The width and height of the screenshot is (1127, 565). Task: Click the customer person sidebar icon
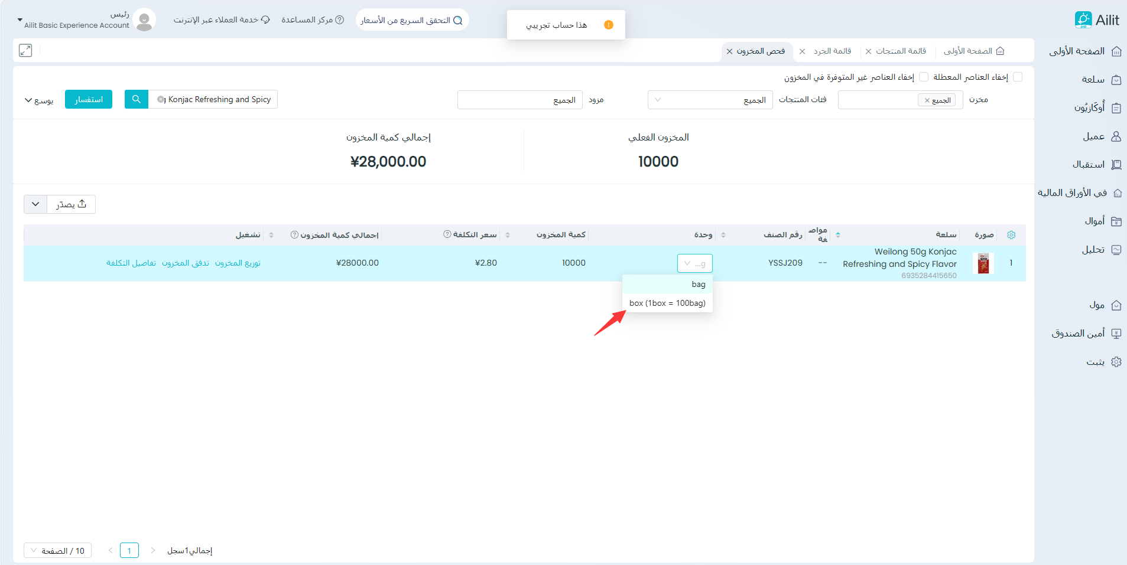[x=1116, y=136]
